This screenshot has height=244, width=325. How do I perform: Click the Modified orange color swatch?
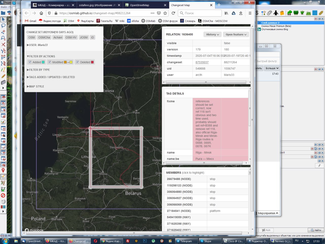[65, 62]
